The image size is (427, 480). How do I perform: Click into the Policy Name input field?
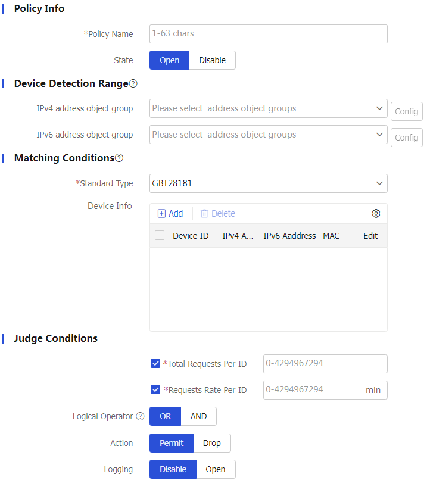[x=268, y=34]
